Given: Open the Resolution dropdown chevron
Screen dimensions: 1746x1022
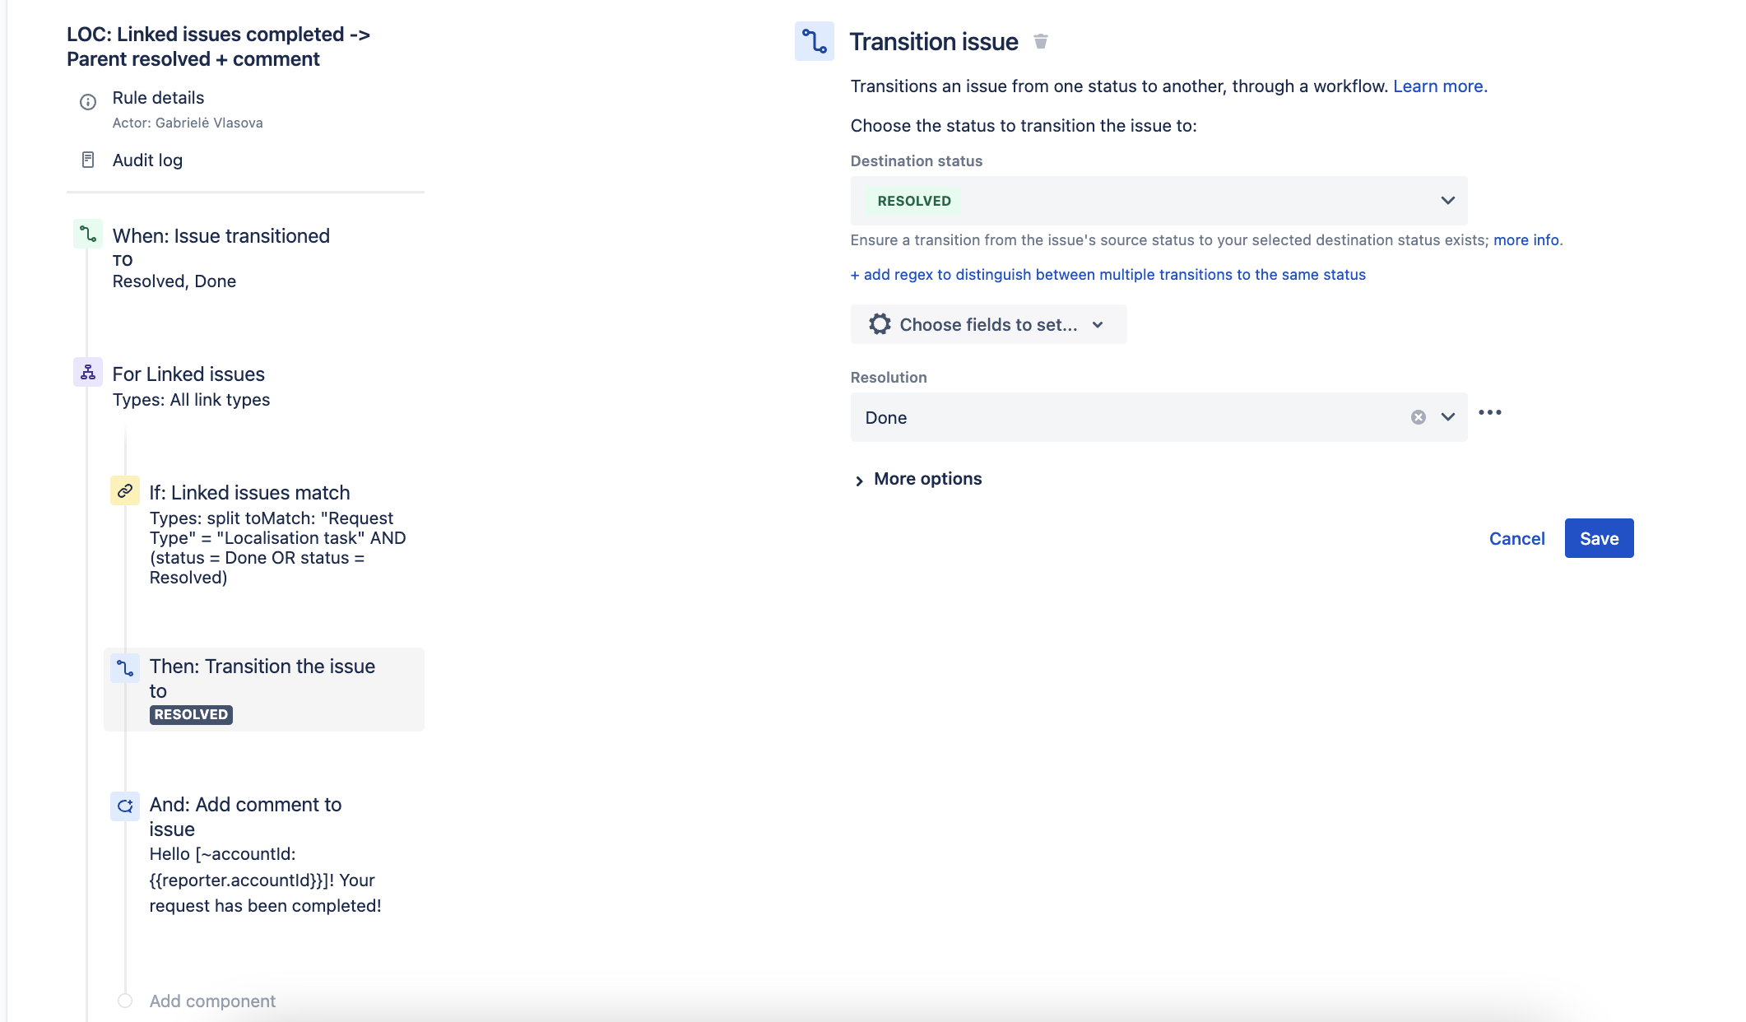Looking at the screenshot, I should pyautogui.click(x=1448, y=417).
